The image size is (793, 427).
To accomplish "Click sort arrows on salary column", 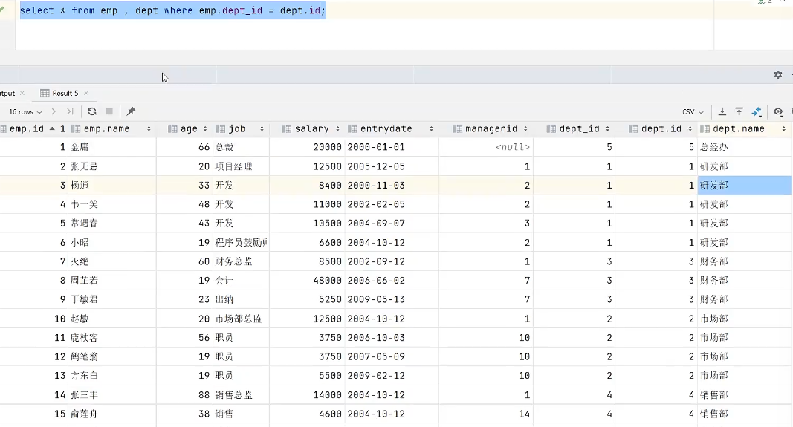I will pos(337,129).
